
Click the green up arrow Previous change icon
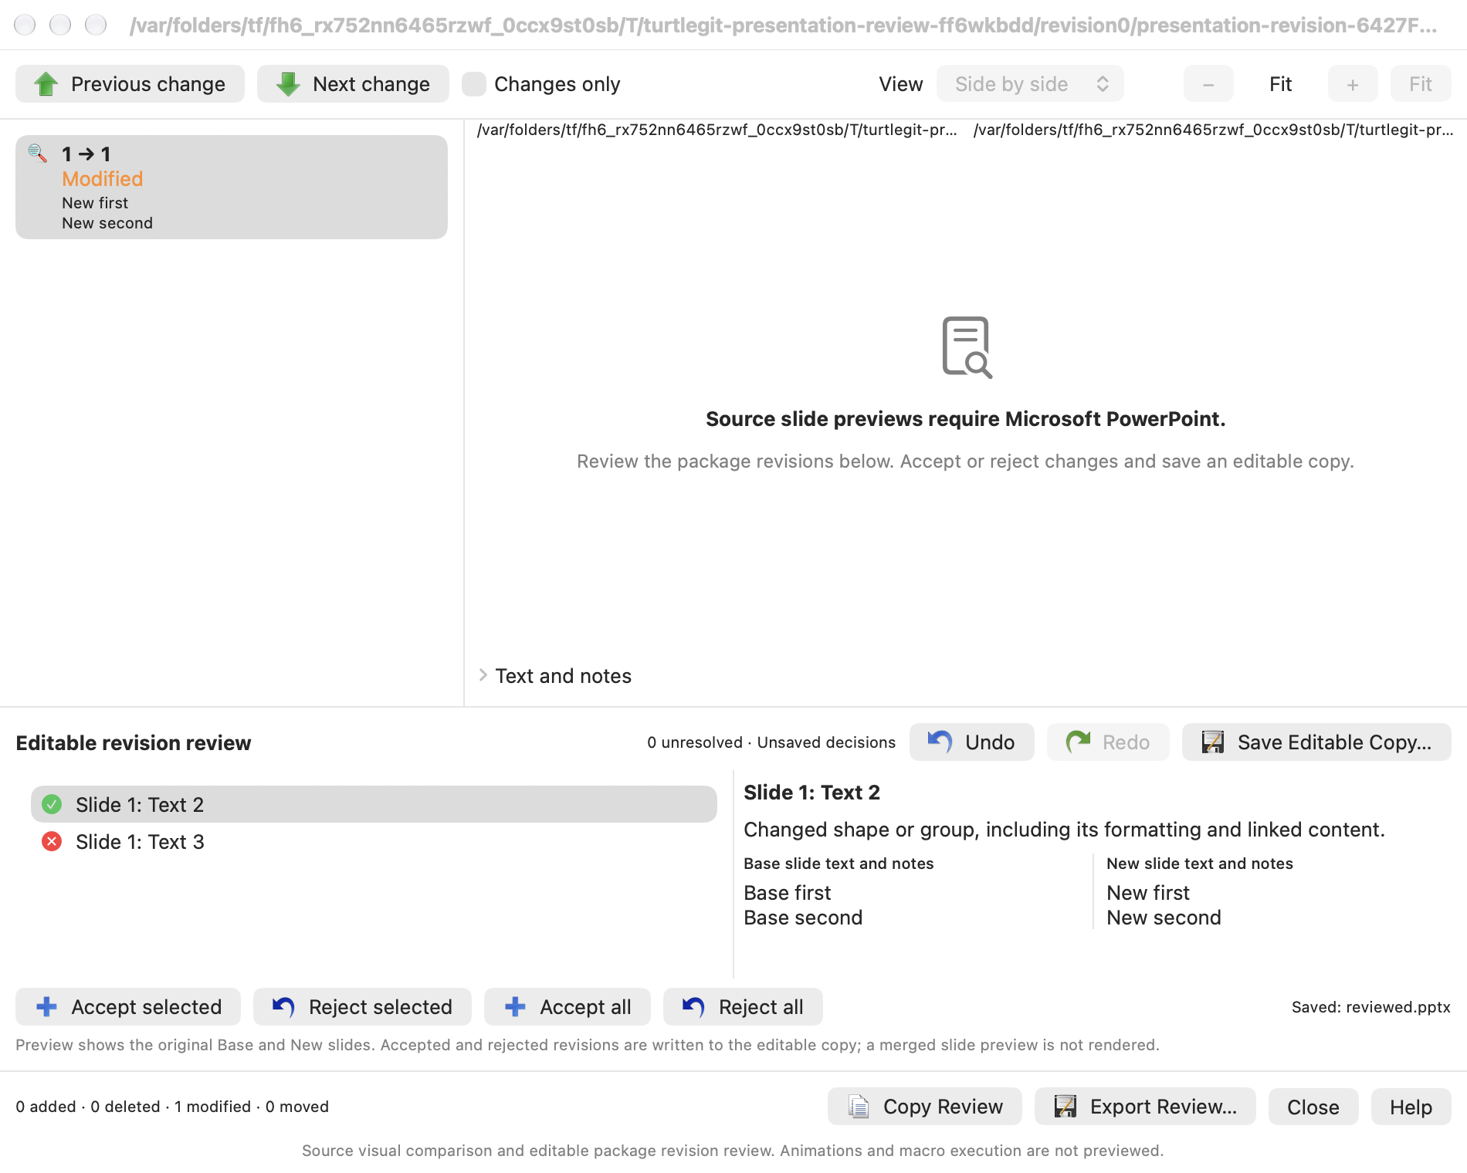point(46,84)
